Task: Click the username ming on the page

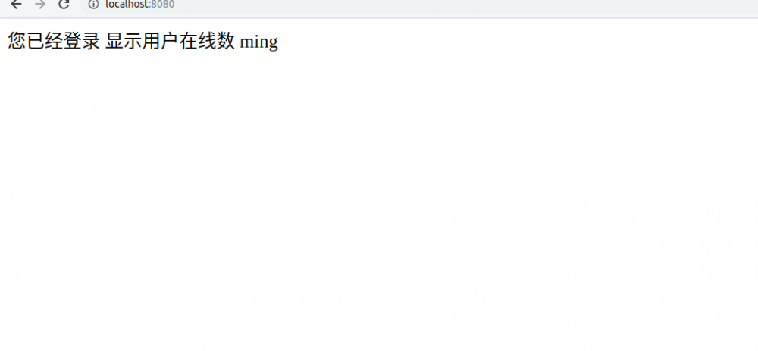Action: tap(258, 42)
